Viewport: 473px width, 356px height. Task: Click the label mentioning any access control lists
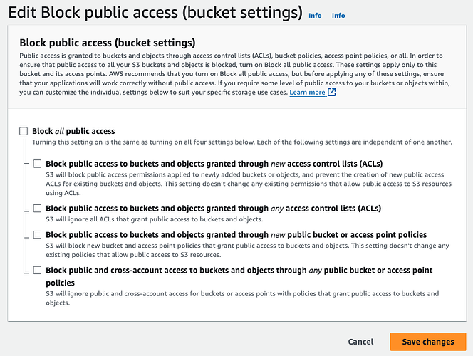pyautogui.click(x=213, y=209)
